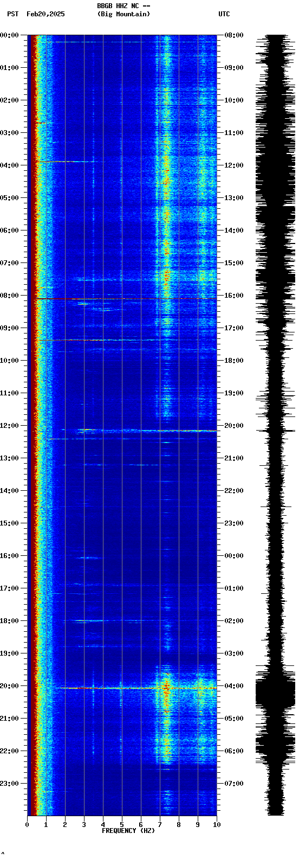The image size is (299, 859).
Task: Click the seismogram waveform trace near 12:00 UTC
Action: click(x=276, y=165)
